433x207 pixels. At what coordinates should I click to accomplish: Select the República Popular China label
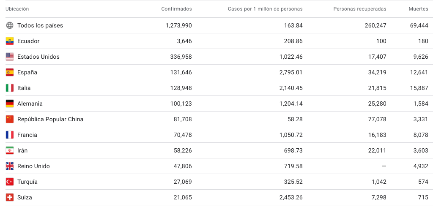click(x=50, y=119)
